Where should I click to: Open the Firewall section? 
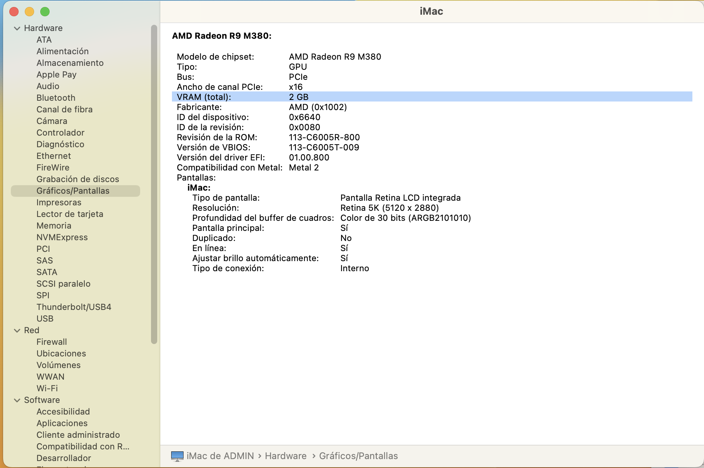[x=52, y=342]
